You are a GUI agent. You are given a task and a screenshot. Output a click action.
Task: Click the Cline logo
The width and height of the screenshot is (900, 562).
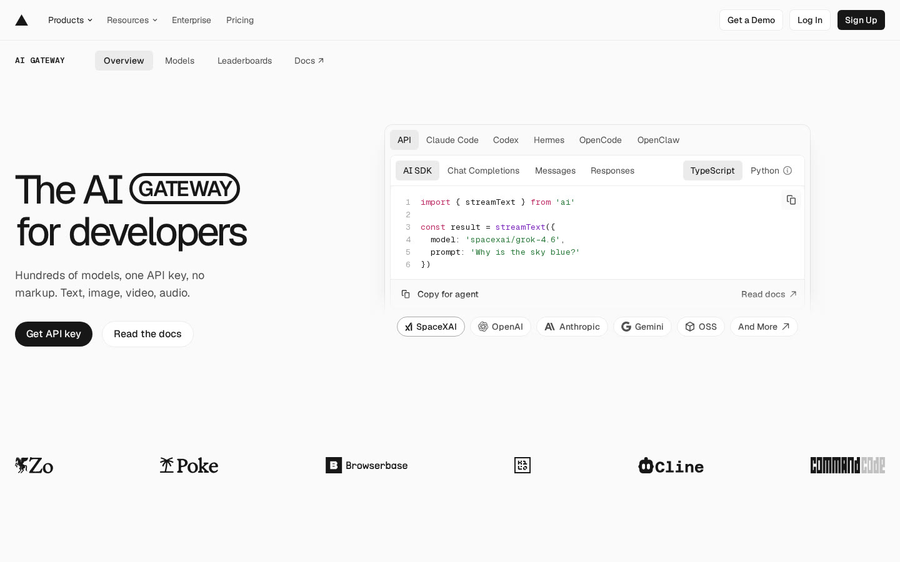pyautogui.click(x=671, y=466)
